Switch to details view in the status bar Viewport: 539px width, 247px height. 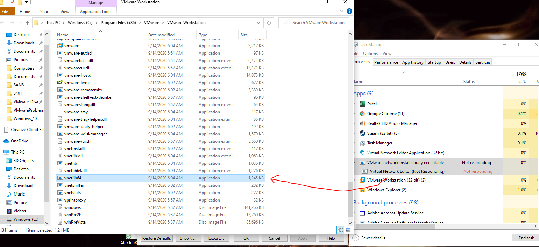click(340, 230)
